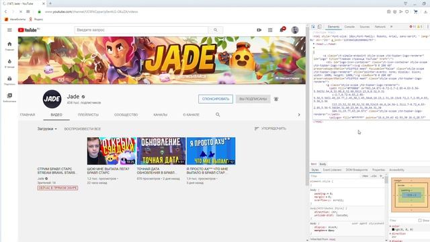The height and width of the screenshot is (242, 430).
Task: Focus the YouTube search input field
Action: (x=141, y=30)
